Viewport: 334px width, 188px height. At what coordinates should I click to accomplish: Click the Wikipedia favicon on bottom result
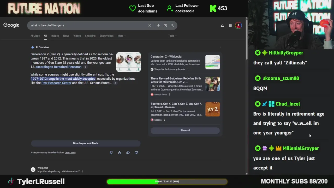(33, 170)
